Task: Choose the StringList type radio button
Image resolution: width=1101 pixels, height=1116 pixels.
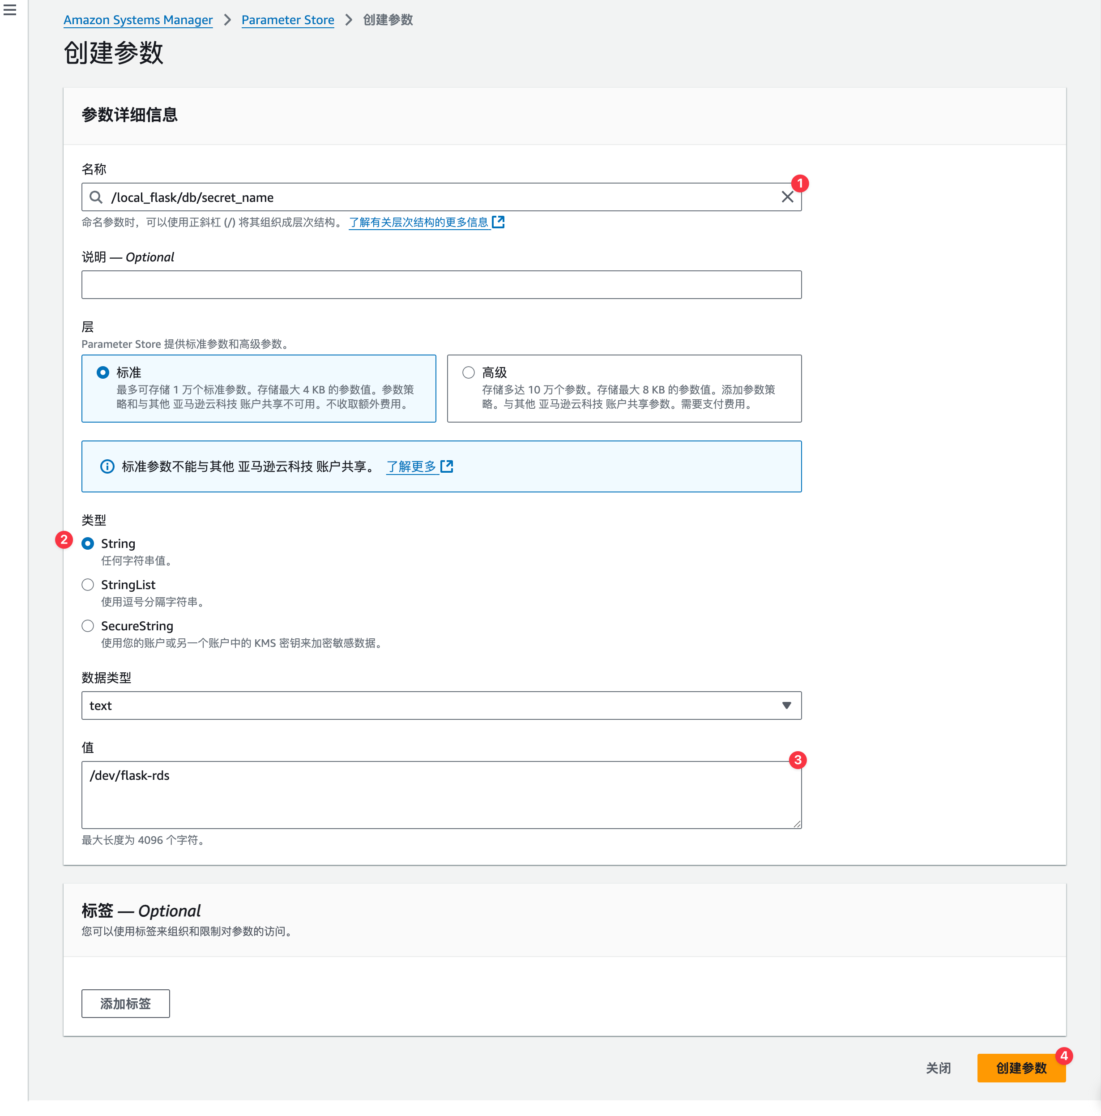Action: click(88, 585)
